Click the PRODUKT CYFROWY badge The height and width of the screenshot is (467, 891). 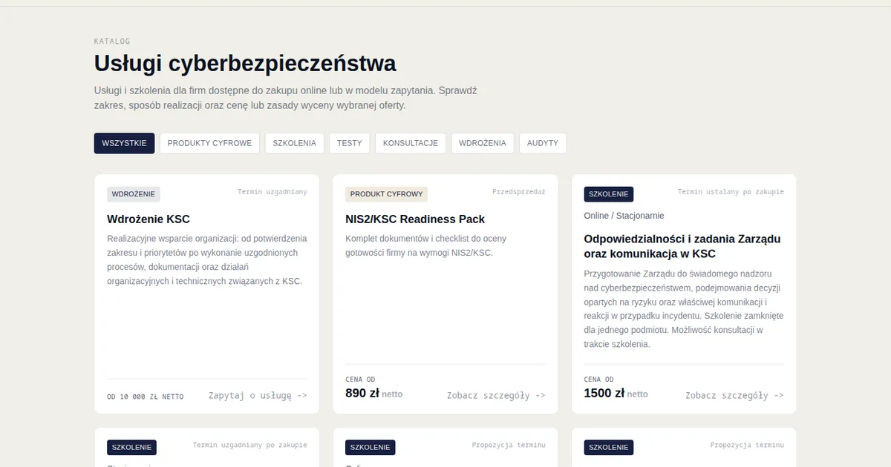coord(386,194)
